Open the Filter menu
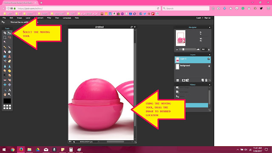Image resolution: width=272 pixels, height=153 pixels. click(x=49, y=18)
